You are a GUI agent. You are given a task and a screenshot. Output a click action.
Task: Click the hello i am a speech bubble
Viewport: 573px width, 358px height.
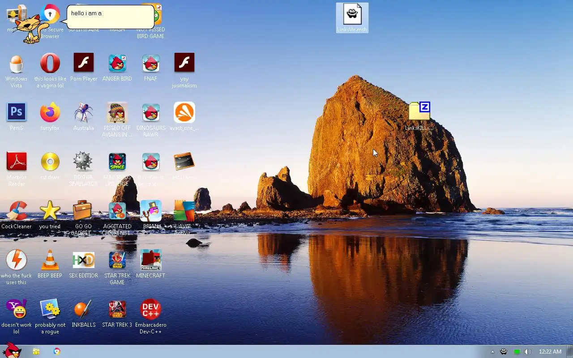click(x=110, y=17)
